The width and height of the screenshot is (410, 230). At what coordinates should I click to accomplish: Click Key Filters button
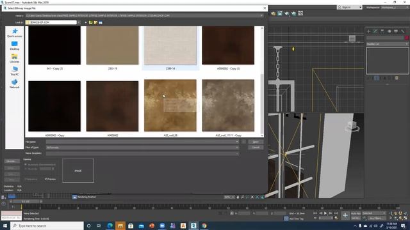[376, 218]
